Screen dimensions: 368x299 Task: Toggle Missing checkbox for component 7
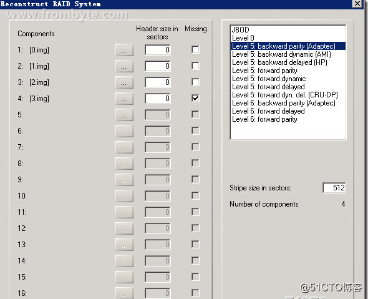[x=195, y=147]
